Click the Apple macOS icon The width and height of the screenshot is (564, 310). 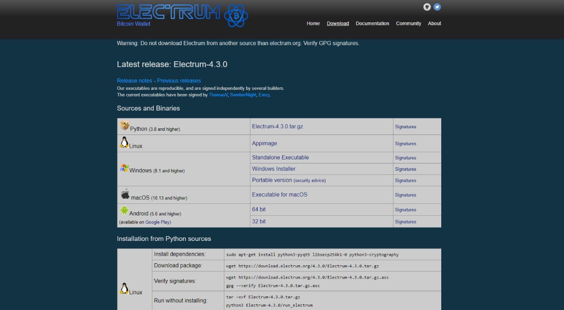click(124, 194)
